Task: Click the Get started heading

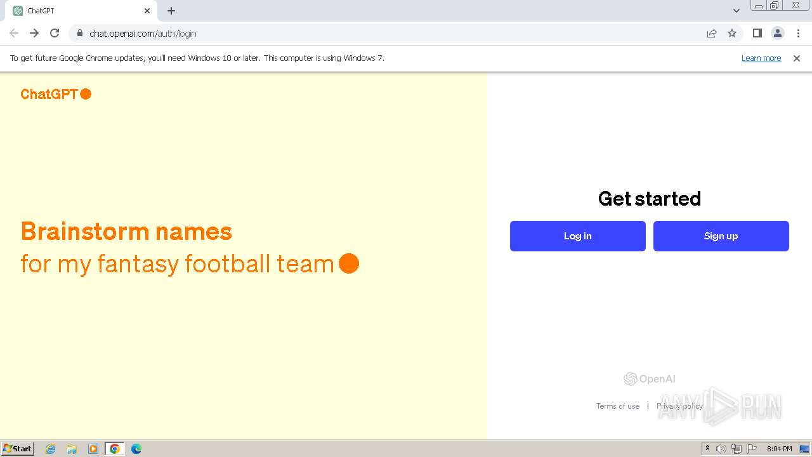Action: (x=650, y=199)
